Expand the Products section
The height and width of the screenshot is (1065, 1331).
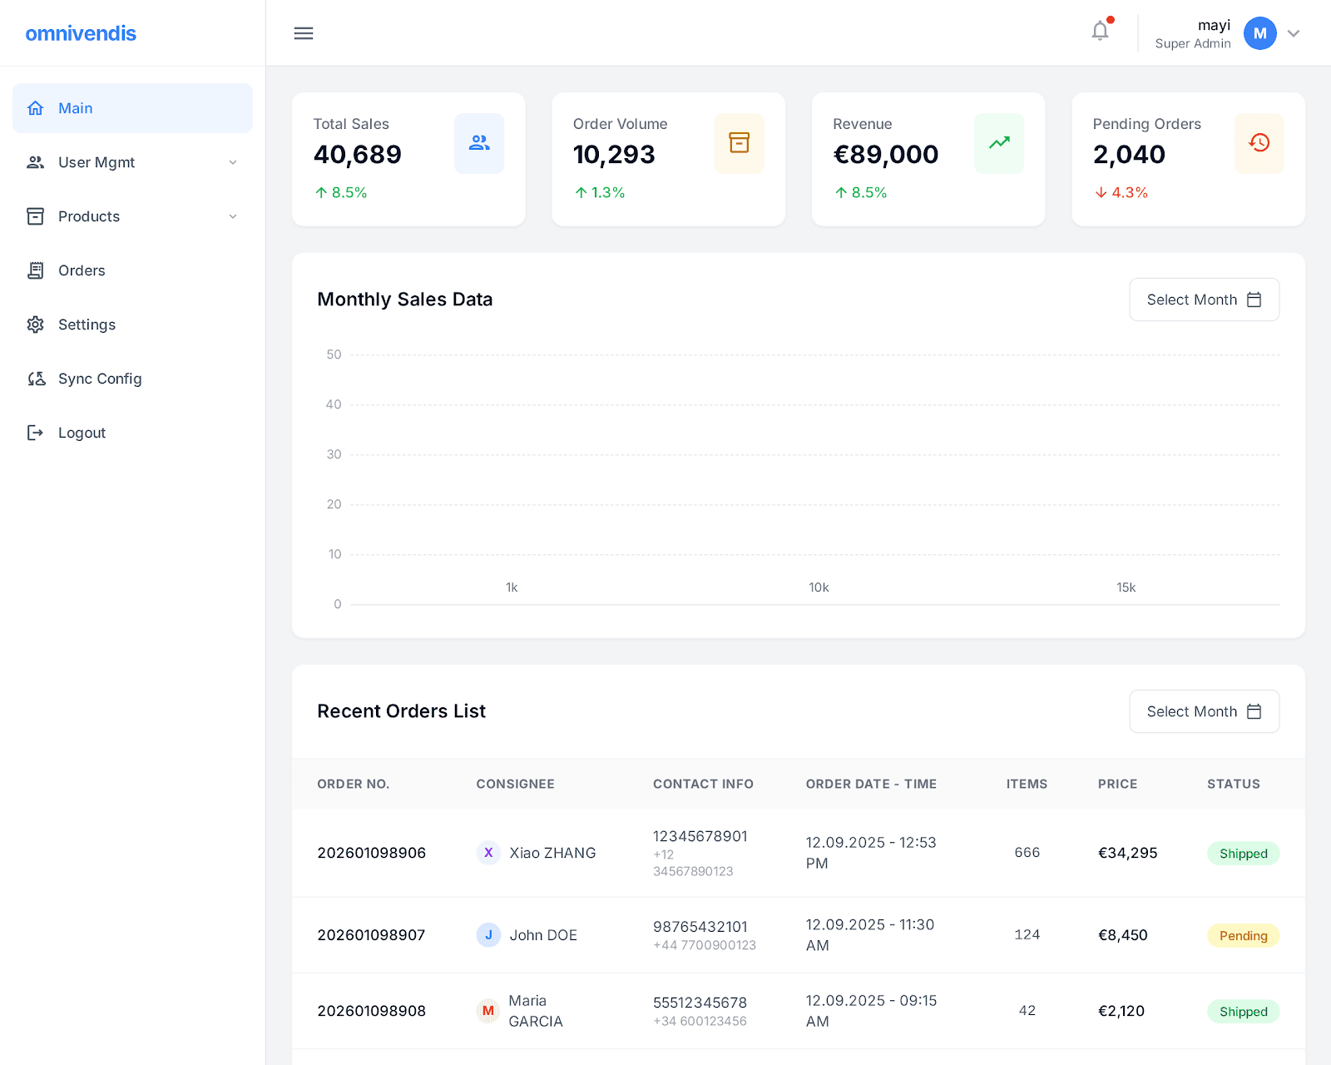point(233,216)
